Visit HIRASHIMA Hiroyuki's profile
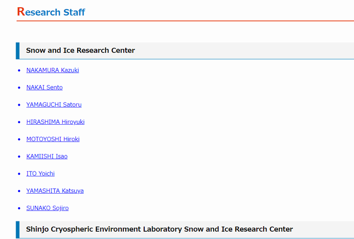This screenshot has height=239, width=354. pyautogui.click(x=55, y=122)
